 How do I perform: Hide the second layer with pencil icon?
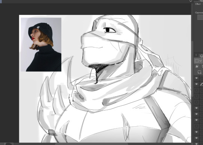pyautogui.click(x=196, y=84)
